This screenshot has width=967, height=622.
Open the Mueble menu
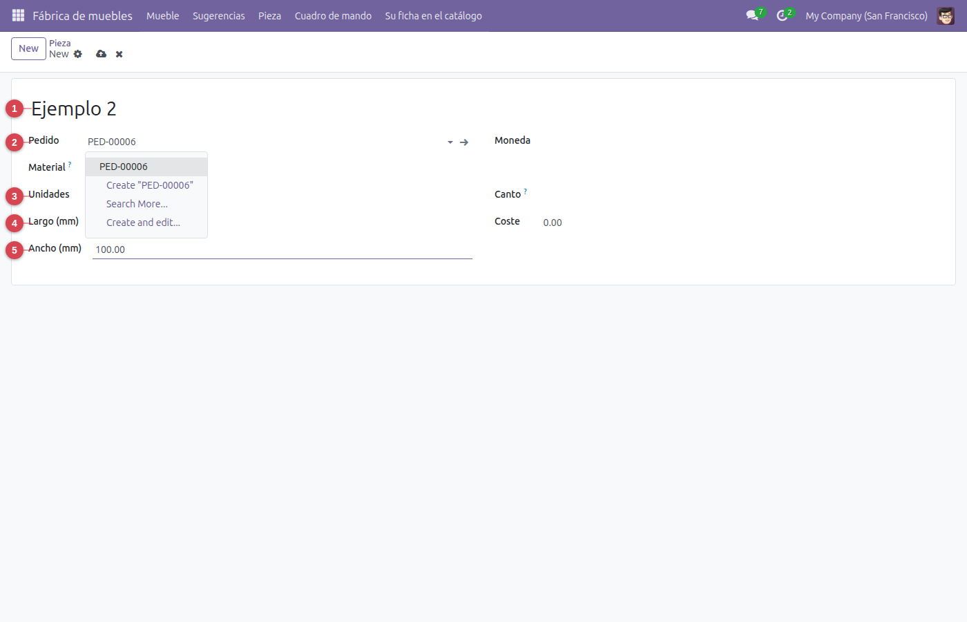point(163,15)
